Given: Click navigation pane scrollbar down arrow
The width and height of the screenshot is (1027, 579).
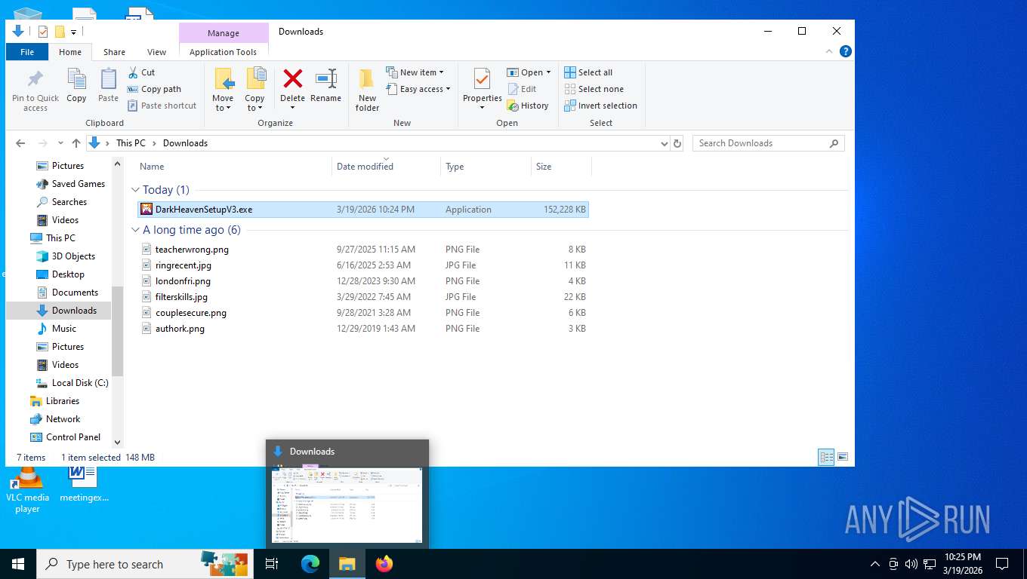Looking at the screenshot, I should (x=117, y=443).
